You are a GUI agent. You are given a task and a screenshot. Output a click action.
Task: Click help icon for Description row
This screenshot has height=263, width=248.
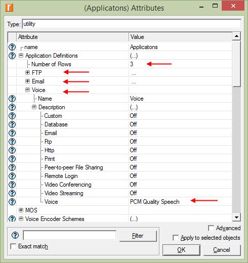pyautogui.click(x=12, y=107)
